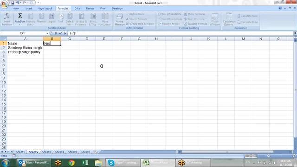Switch to the Insert ribbon tab
Image resolution: width=297 pixels, height=167 pixels.
[x=29, y=8]
